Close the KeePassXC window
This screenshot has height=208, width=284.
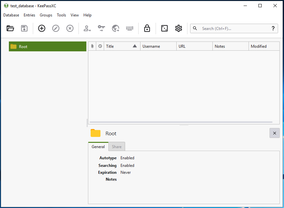point(275,6)
